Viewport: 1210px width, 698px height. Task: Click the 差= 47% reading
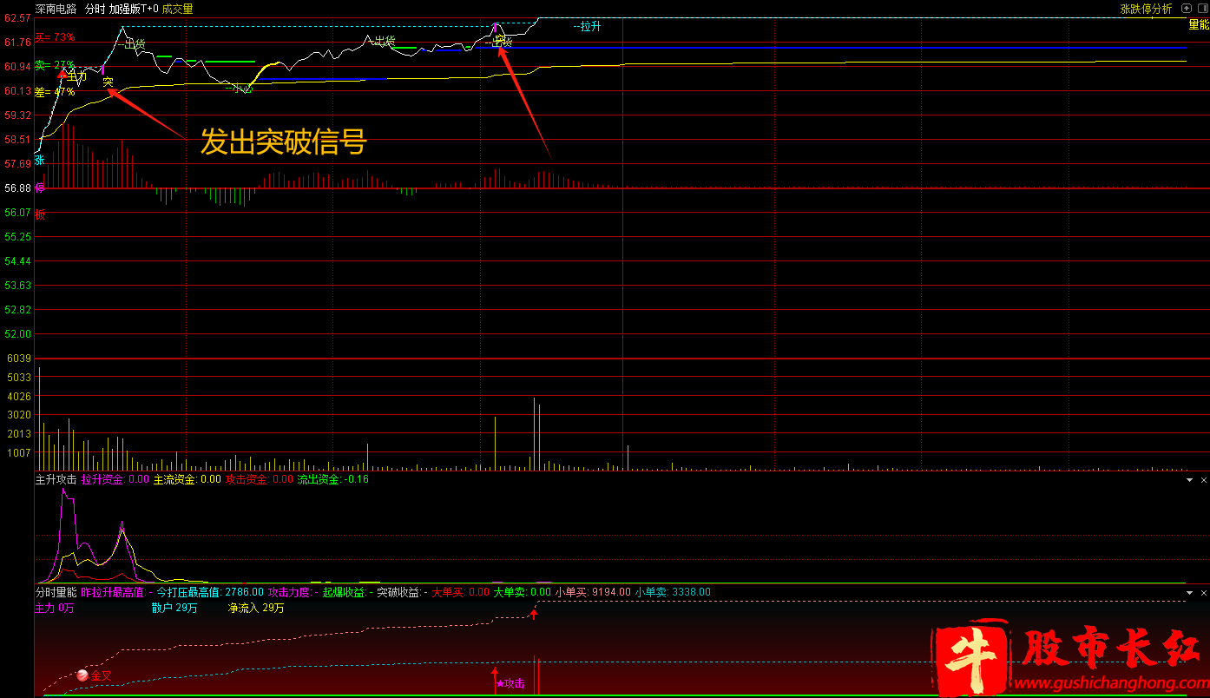point(55,92)
